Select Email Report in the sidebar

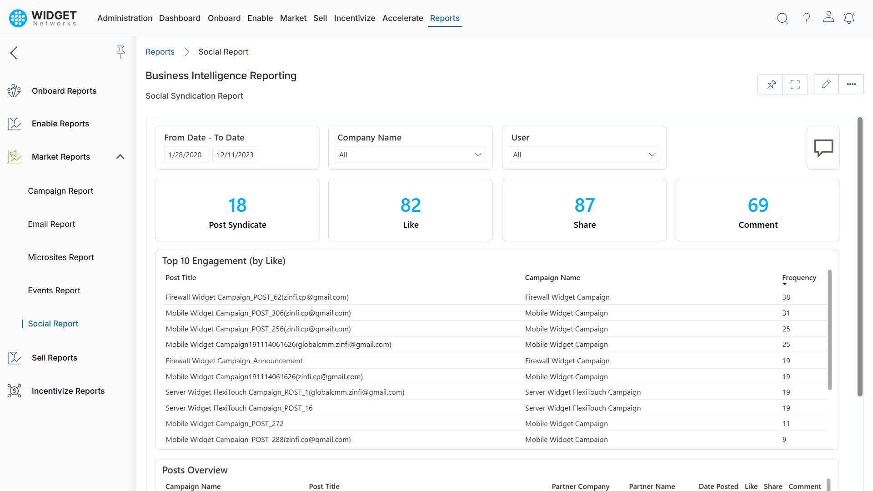click(x=51, y=224)
